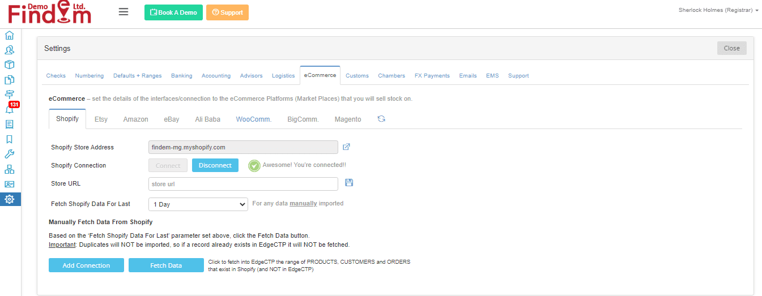The width and height of the screenshot is (762, 296).
Task: Open the Defaults + Ranges tab
Action: [138, 76]
